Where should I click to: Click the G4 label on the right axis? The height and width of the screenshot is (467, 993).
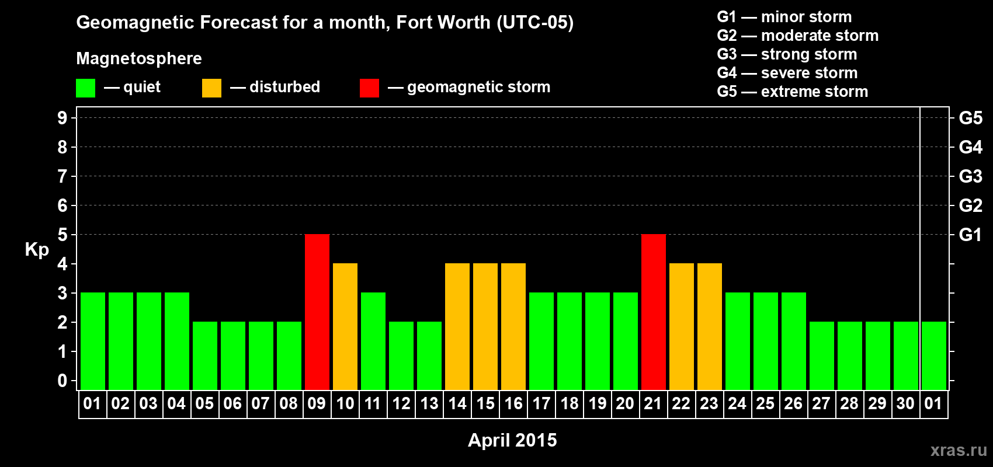pyautogui.click(x=971, y=147)
